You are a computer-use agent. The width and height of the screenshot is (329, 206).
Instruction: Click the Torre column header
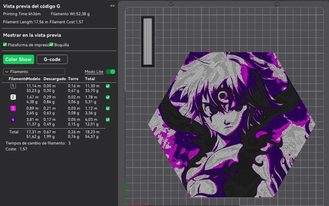click(73, 79)
